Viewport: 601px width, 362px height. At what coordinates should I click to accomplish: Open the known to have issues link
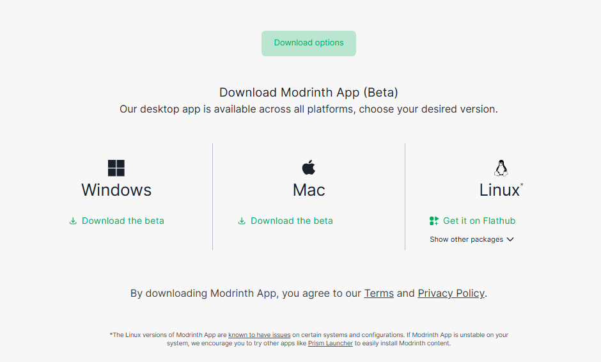[260, 334]
